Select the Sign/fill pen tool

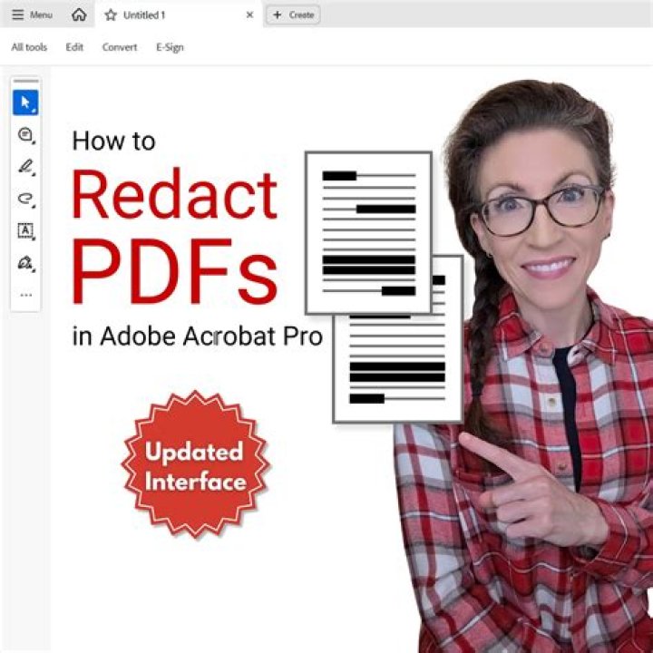click(x=25, y=263)
